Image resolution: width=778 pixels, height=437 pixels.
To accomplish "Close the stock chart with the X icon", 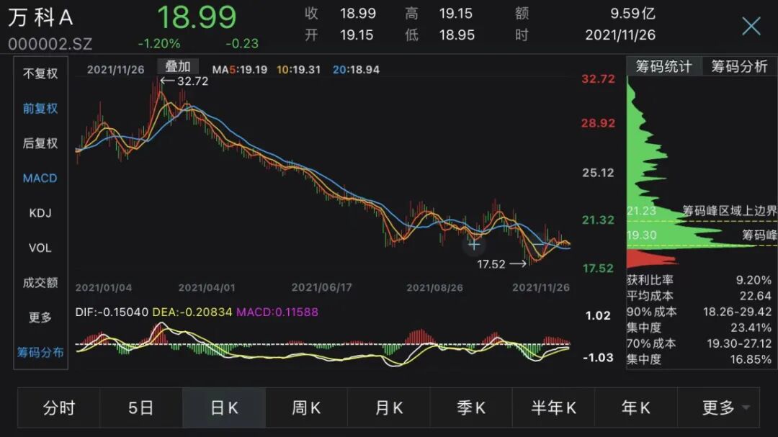I will (751, 26).
